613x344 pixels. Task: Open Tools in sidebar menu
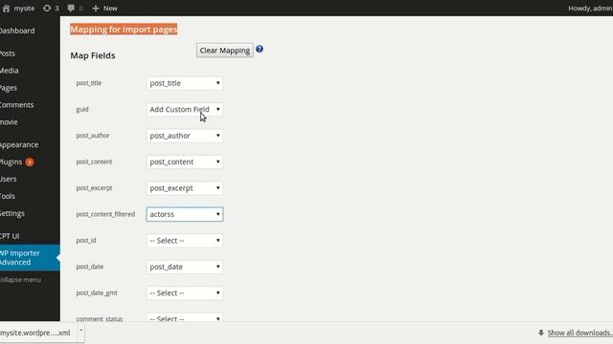tap(8, 196)
